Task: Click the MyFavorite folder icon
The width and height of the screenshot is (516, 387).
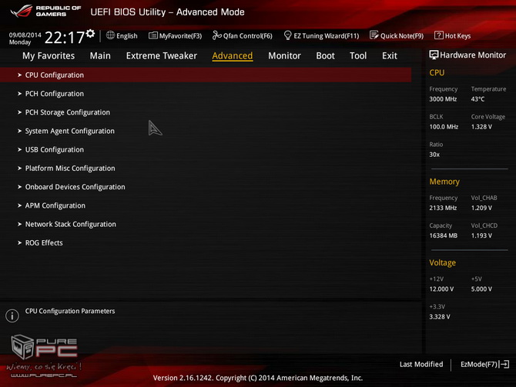Action: point(153,35)
